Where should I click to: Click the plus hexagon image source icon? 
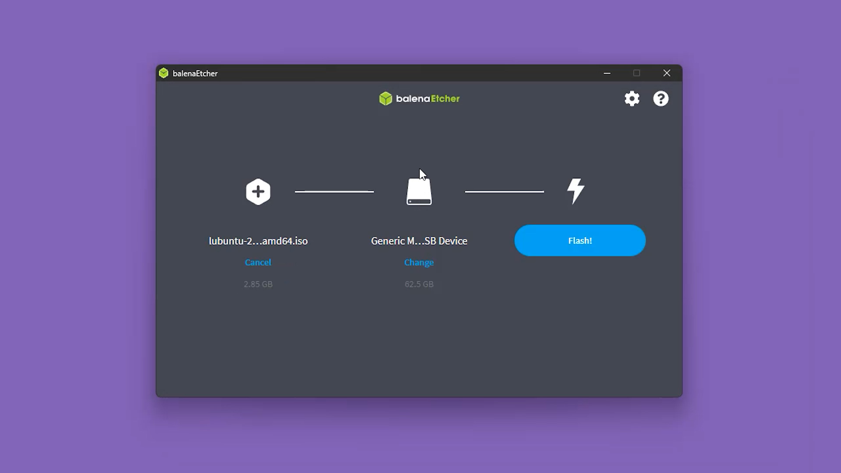[x=258, y=191]
